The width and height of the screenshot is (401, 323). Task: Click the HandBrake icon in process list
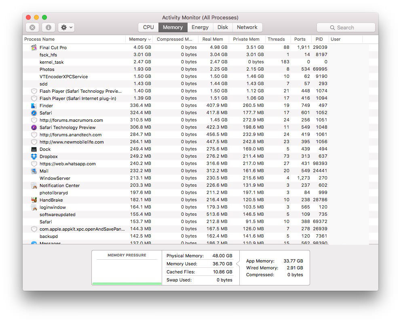pyautogui.click(x=34, y=200)
